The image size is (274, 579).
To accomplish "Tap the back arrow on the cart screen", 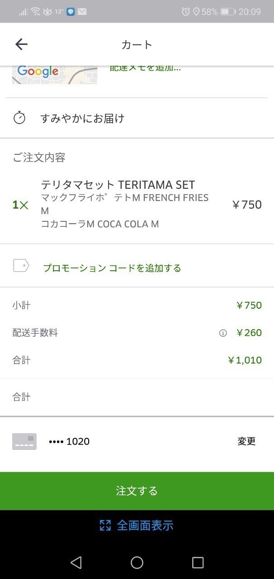I will point(21,44).
